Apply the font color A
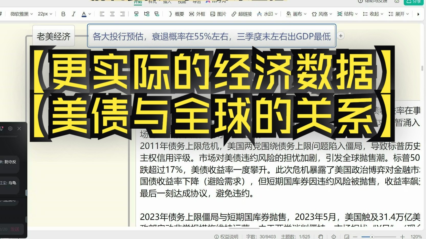This screenshot has width=426, height=239. [84, 14]
